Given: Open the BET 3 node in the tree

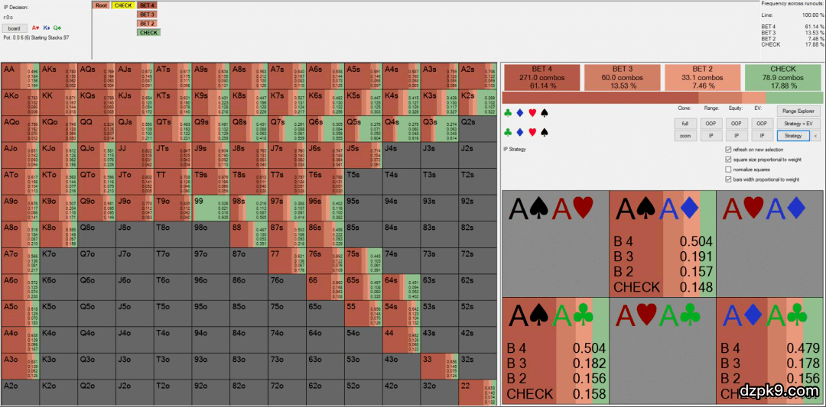Looking at the screenshot, I should [147, 15].
